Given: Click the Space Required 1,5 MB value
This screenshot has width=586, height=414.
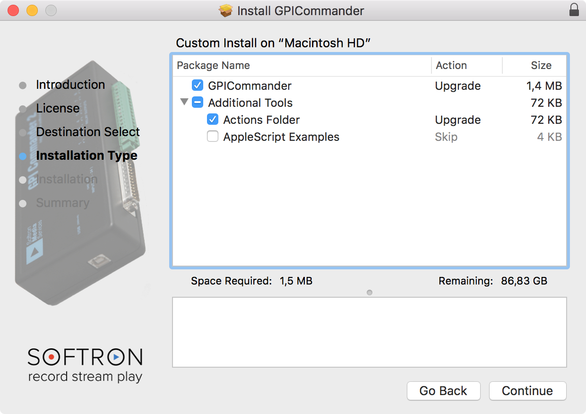Looking at the screenshot, I should [x=296, y=281].
